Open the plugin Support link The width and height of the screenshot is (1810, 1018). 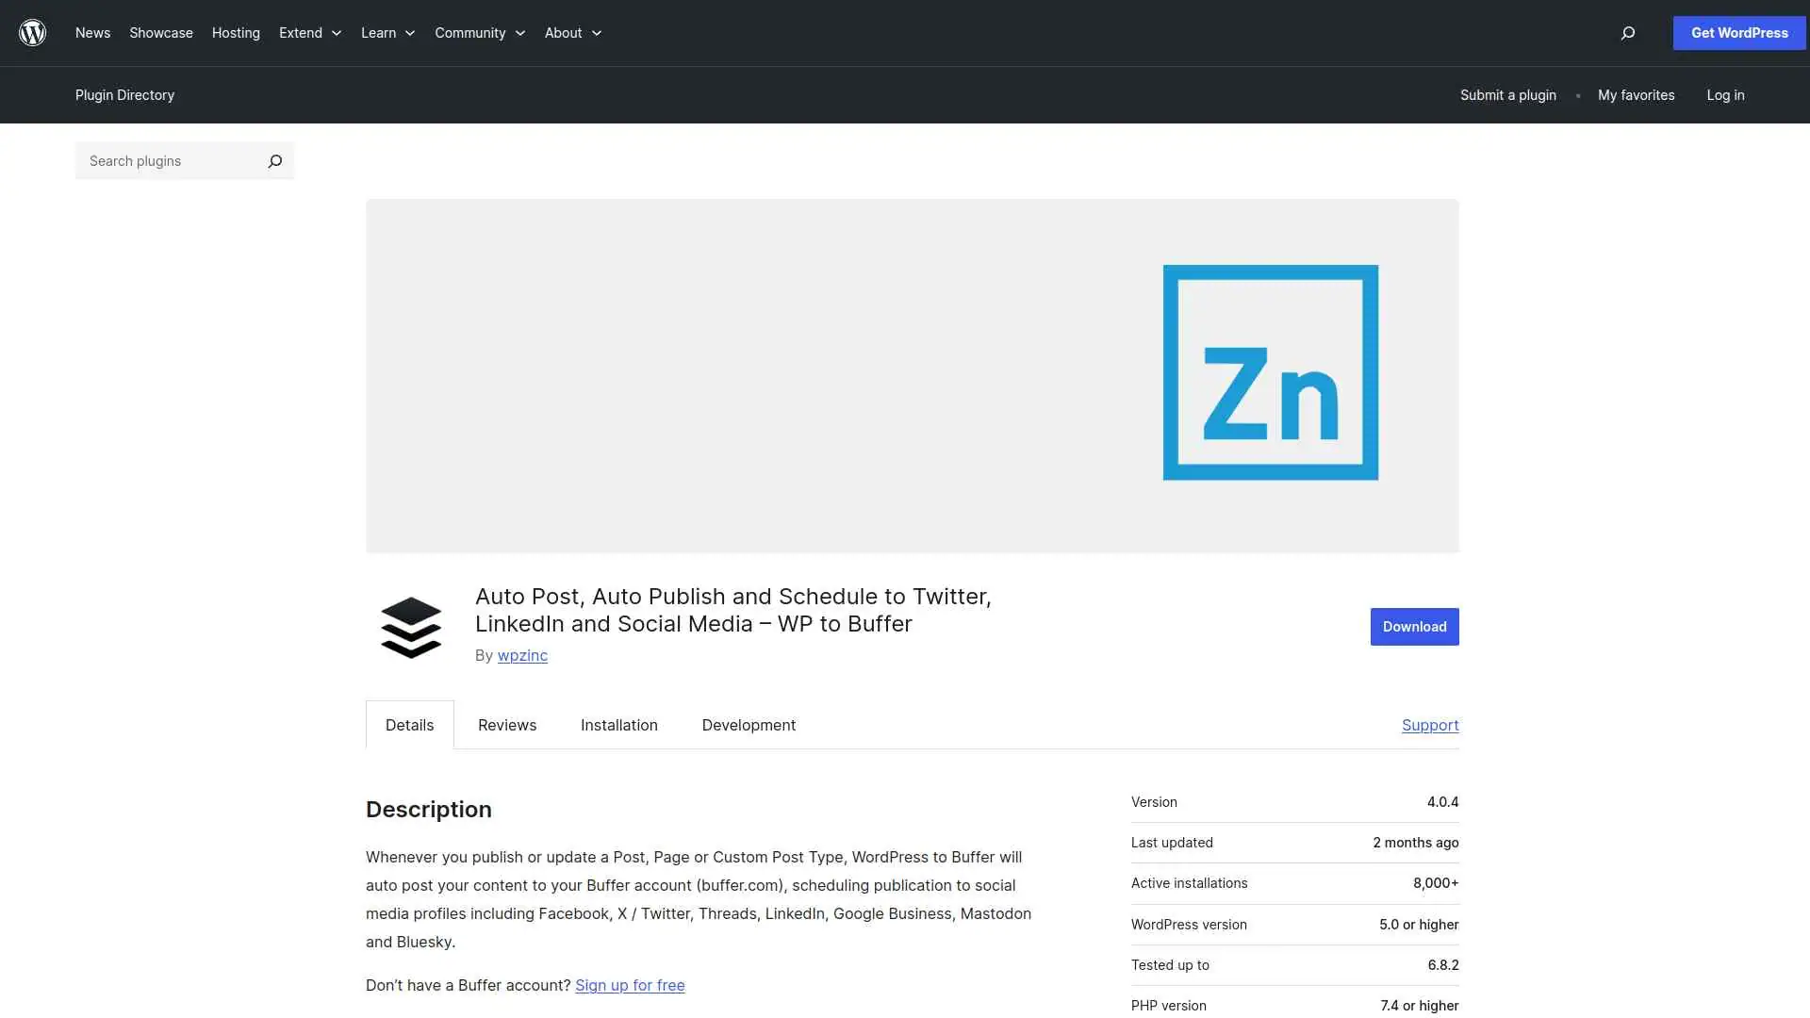pos(1430,725)
